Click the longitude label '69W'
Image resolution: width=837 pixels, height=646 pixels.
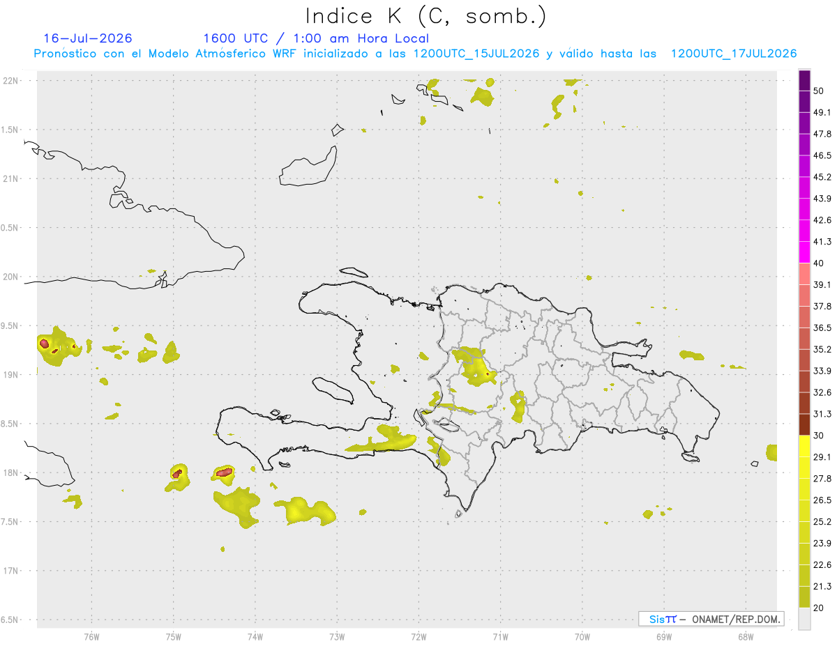pyautogui.click(x=663, y=637)
